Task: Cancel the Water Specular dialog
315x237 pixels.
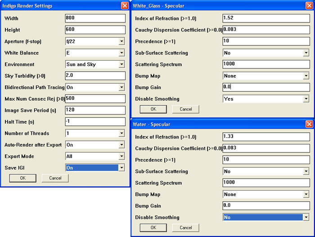Action: 186,228
